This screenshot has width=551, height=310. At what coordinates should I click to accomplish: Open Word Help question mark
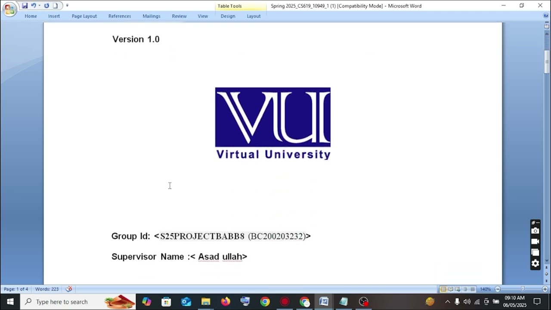point(546,16)
